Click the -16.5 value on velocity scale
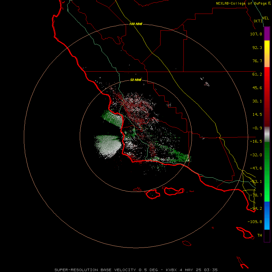Screen dimensions: 272x272 click(x=256, y=141)
